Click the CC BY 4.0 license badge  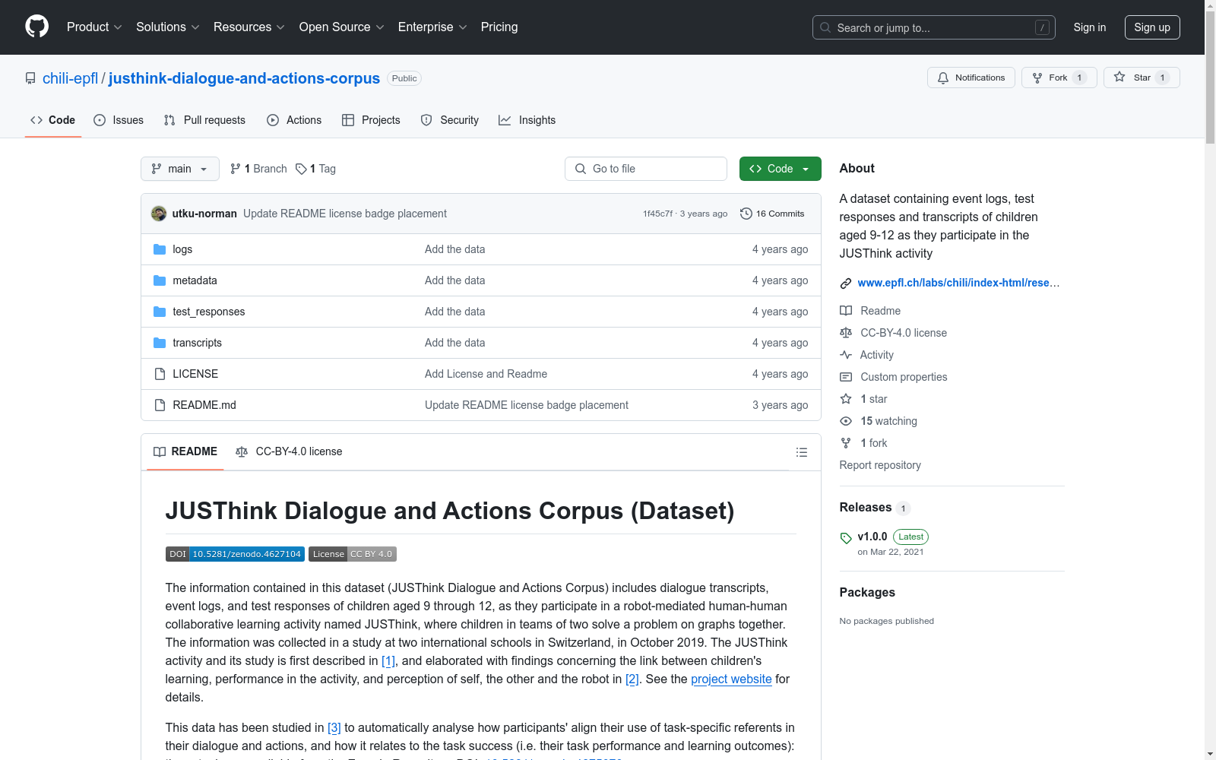(x=353, y=554)
